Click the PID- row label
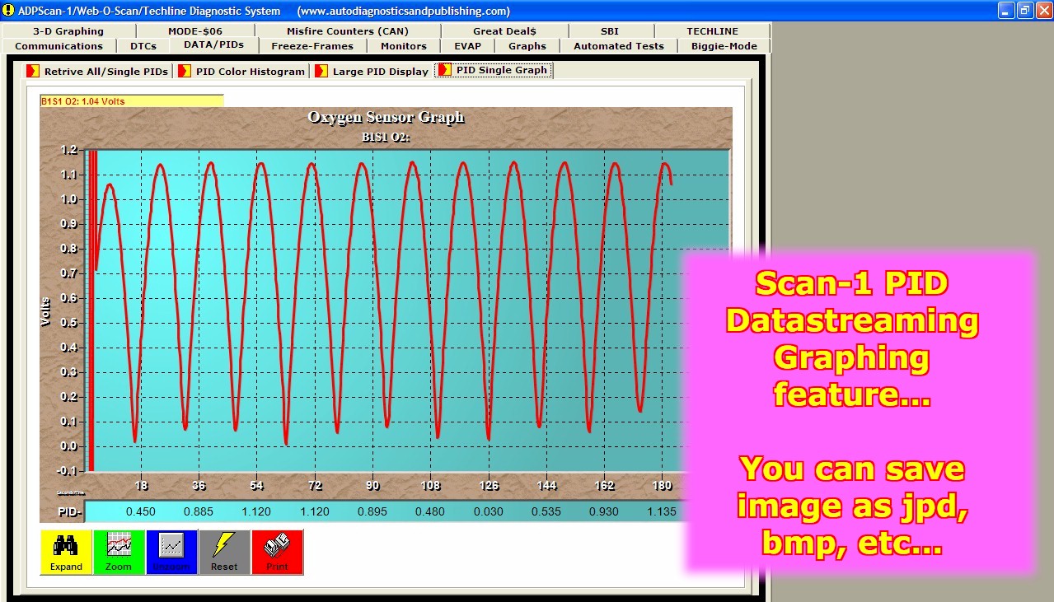 68,511
